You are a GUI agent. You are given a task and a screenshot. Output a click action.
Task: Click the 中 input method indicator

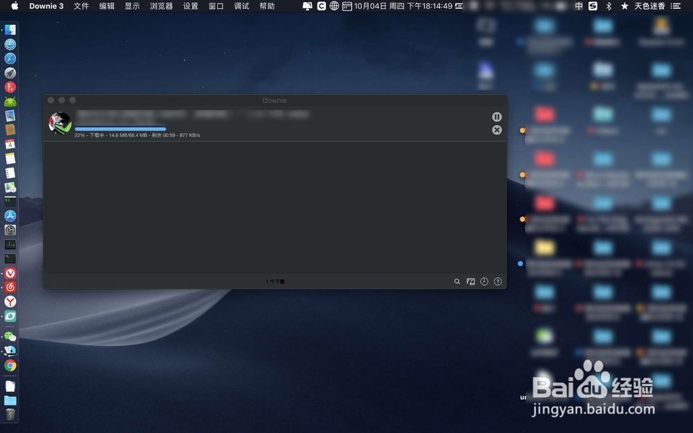pos(579,6)
